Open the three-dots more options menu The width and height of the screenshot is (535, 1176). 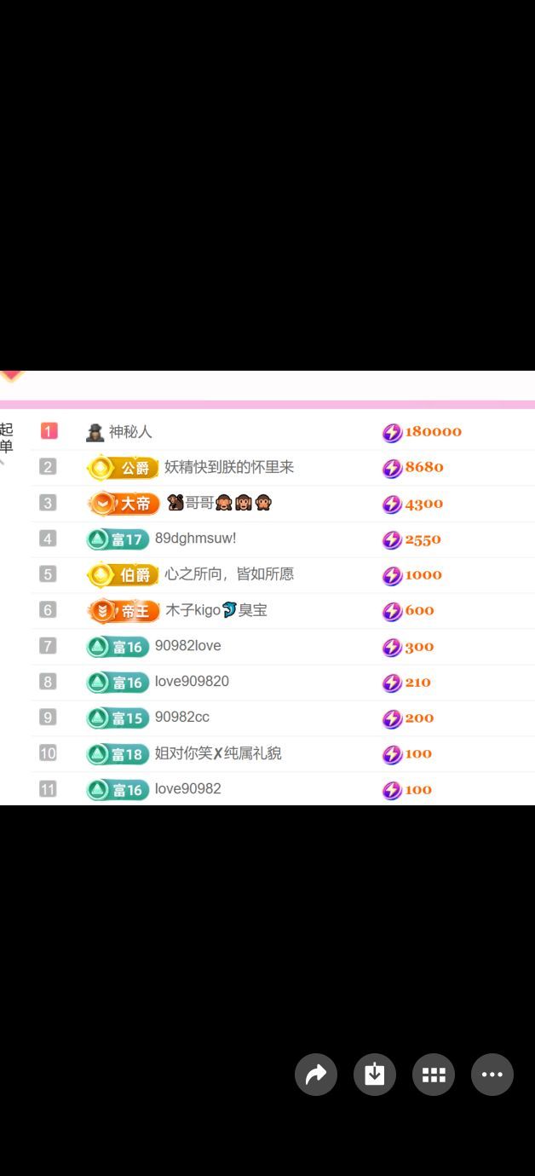tap(492, 1075)
